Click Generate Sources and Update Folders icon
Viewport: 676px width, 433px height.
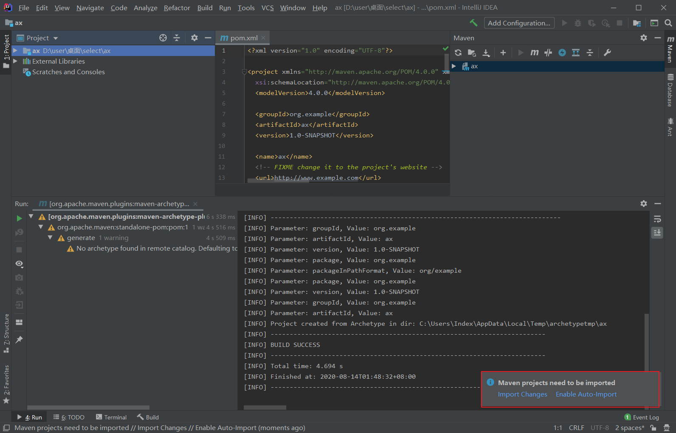[x=472, y=53]
